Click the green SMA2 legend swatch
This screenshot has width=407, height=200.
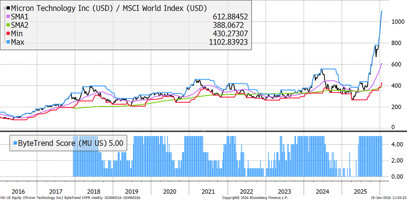coord(8,25)
